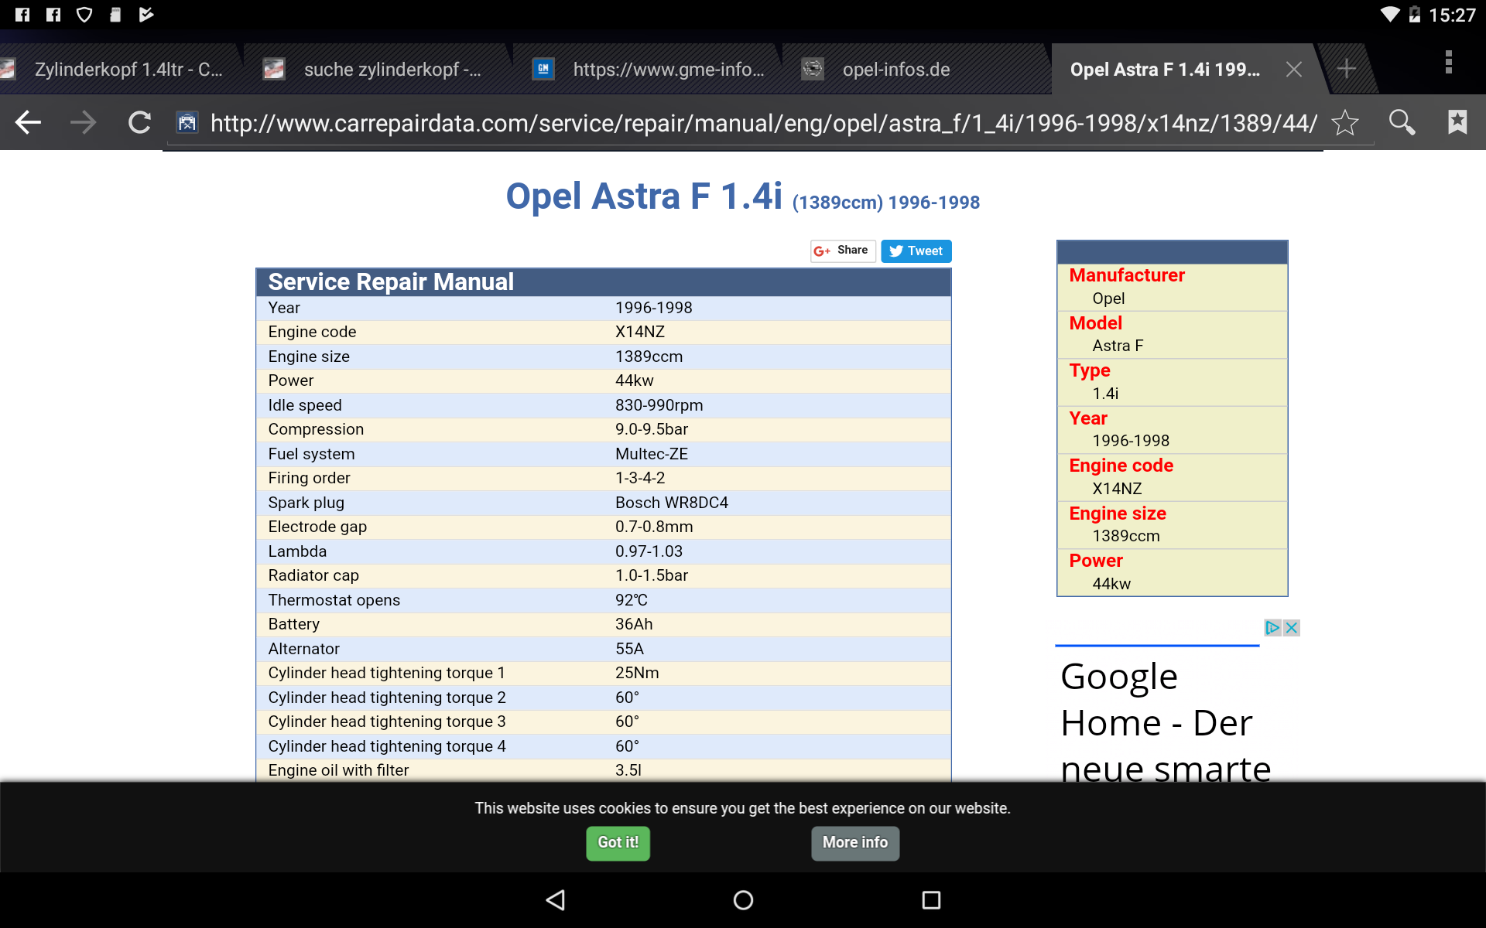Switch to suche zylinderkopf tab
Screen dimensions: 1486x928
coord(379,70)
